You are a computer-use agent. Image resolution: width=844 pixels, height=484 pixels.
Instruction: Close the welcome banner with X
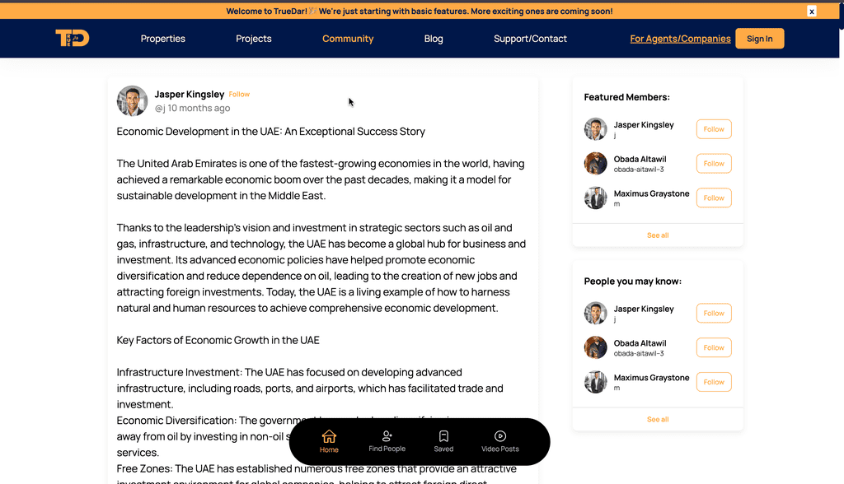(x=812, y=12)
